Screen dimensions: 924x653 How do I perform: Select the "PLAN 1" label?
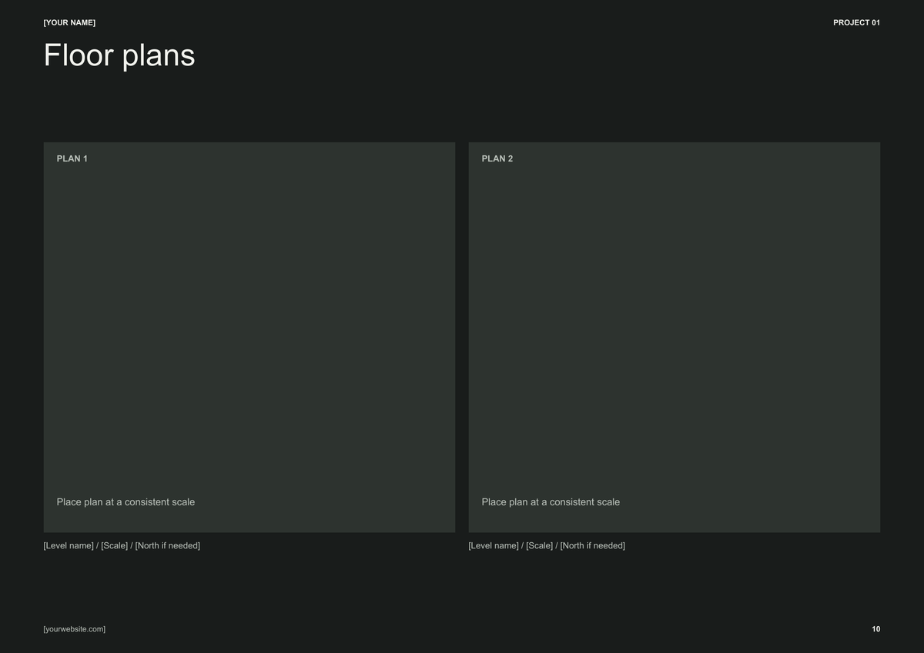72,158
